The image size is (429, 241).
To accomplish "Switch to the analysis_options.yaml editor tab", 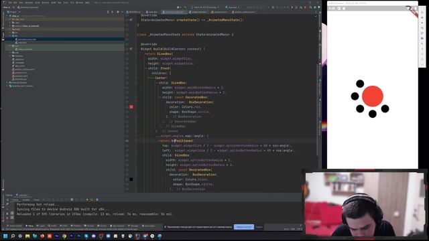I will point(243,12).
